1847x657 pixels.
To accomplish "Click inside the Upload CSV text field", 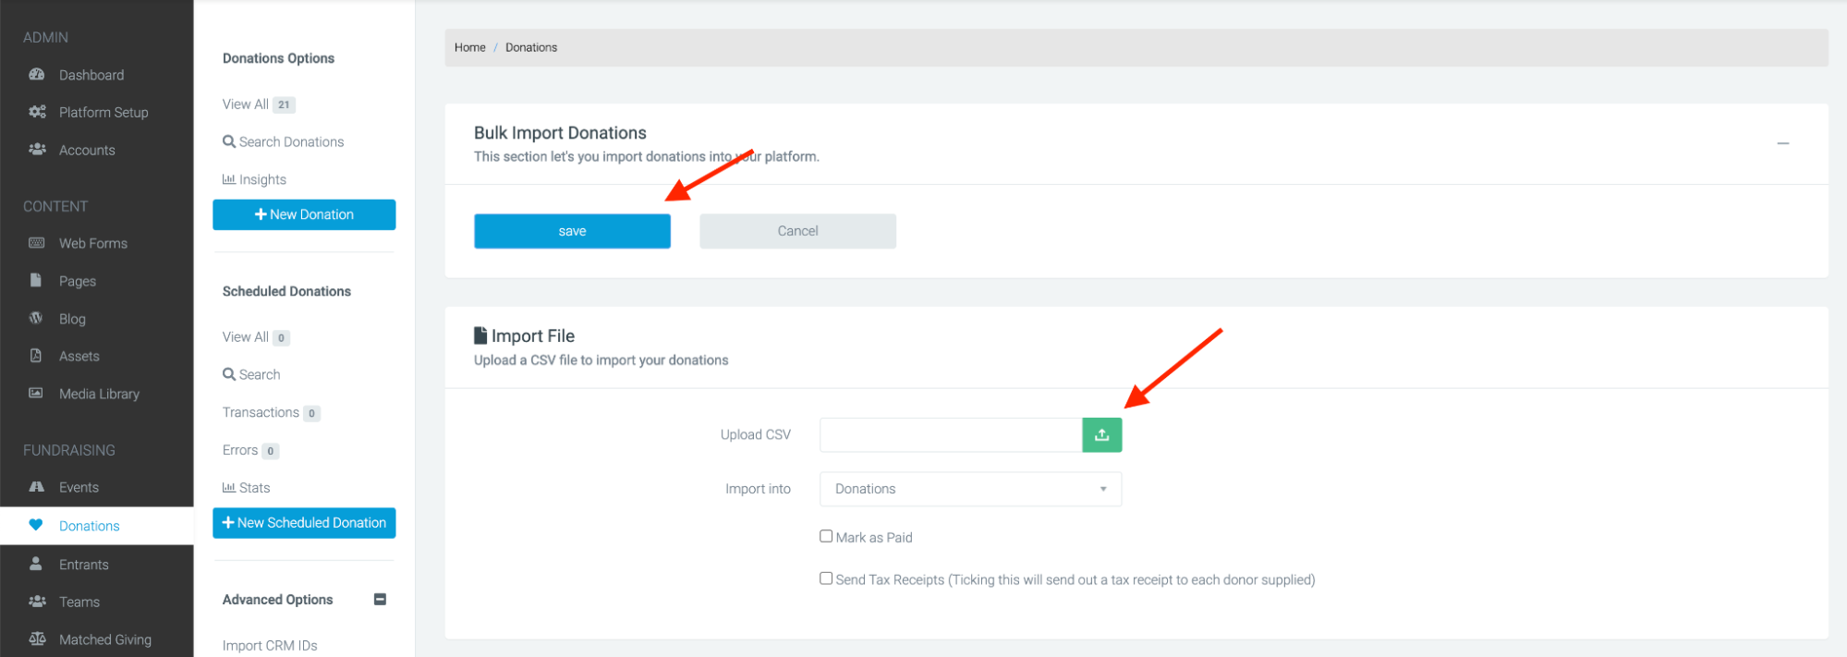I will (951, 434).
